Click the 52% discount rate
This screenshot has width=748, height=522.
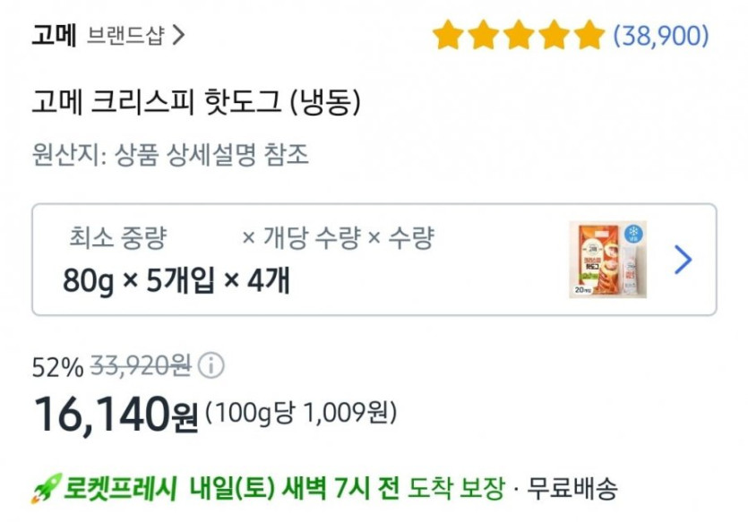pyautogui.click(x=57, y=366)
